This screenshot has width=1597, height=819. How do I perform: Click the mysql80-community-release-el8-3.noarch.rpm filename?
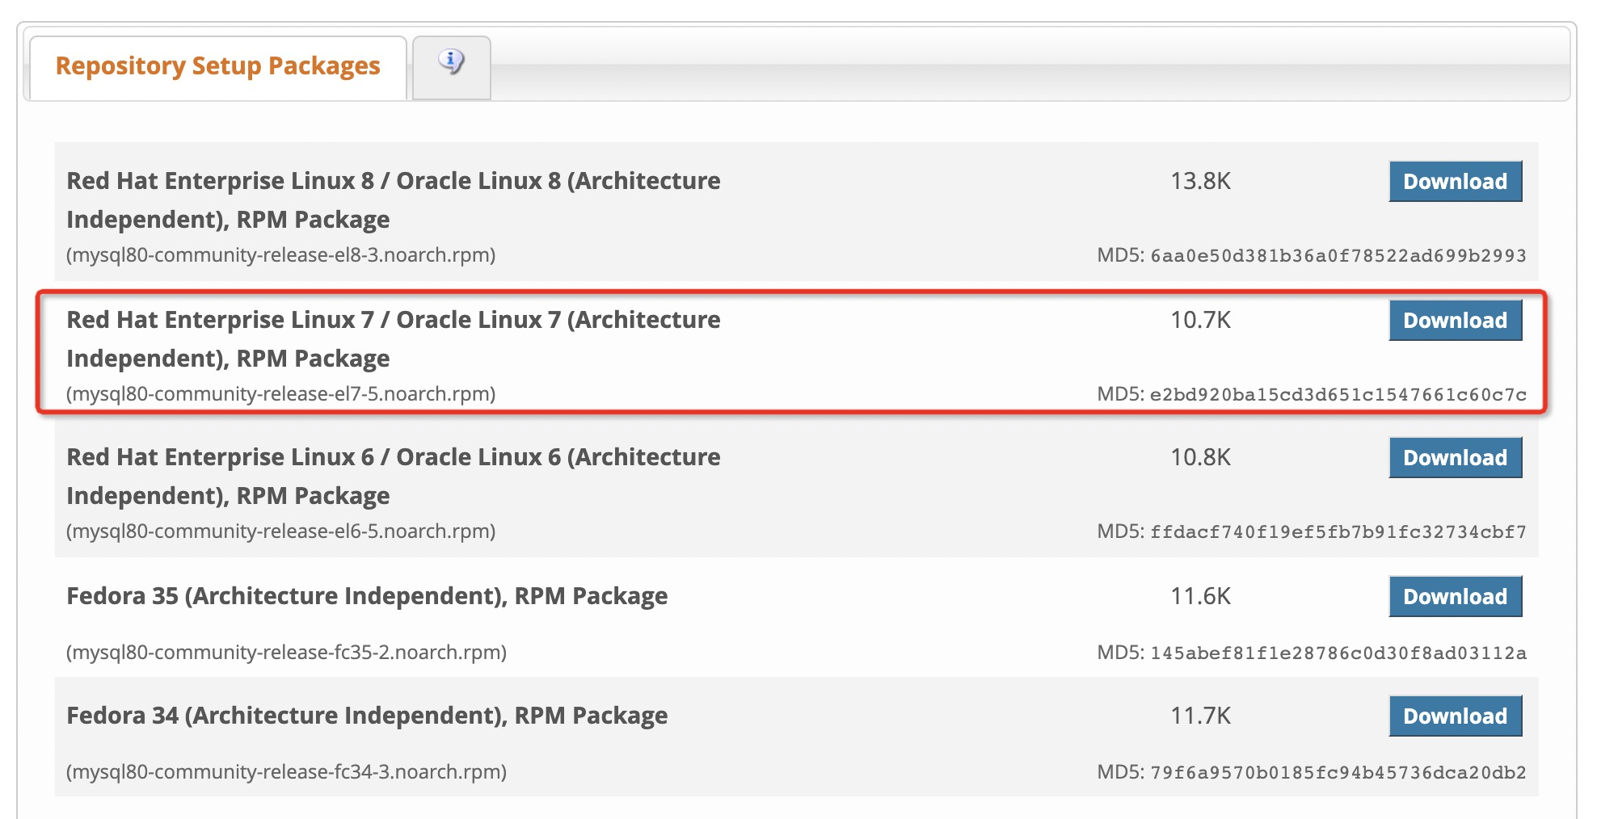280,255
